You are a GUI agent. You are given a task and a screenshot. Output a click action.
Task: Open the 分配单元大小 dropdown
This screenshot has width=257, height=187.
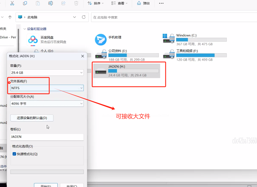(x=47, y=104)
